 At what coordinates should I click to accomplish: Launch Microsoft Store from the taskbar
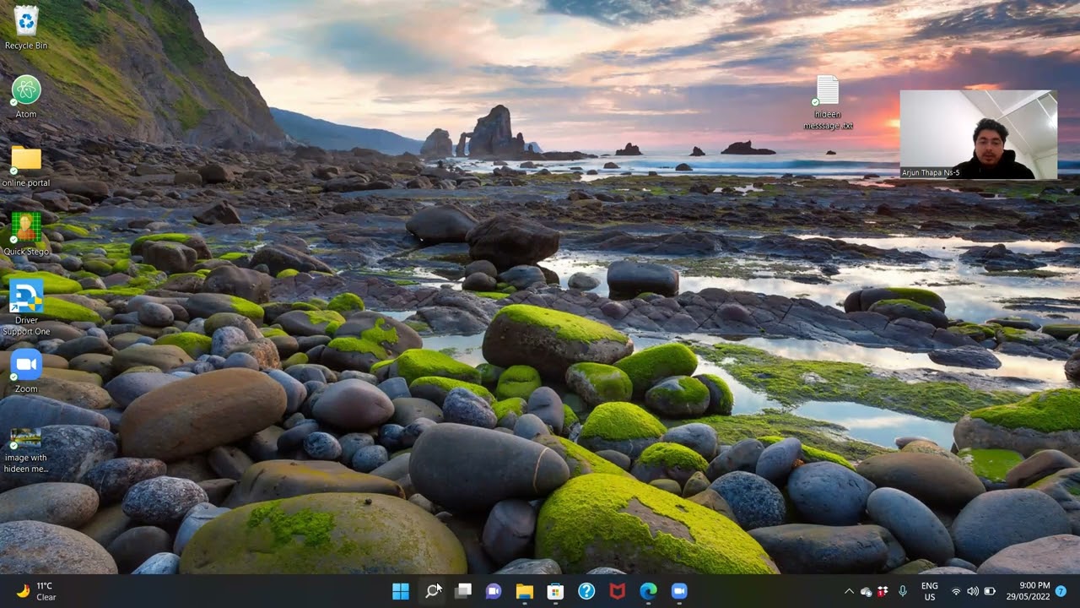click(x=555, y=591)
